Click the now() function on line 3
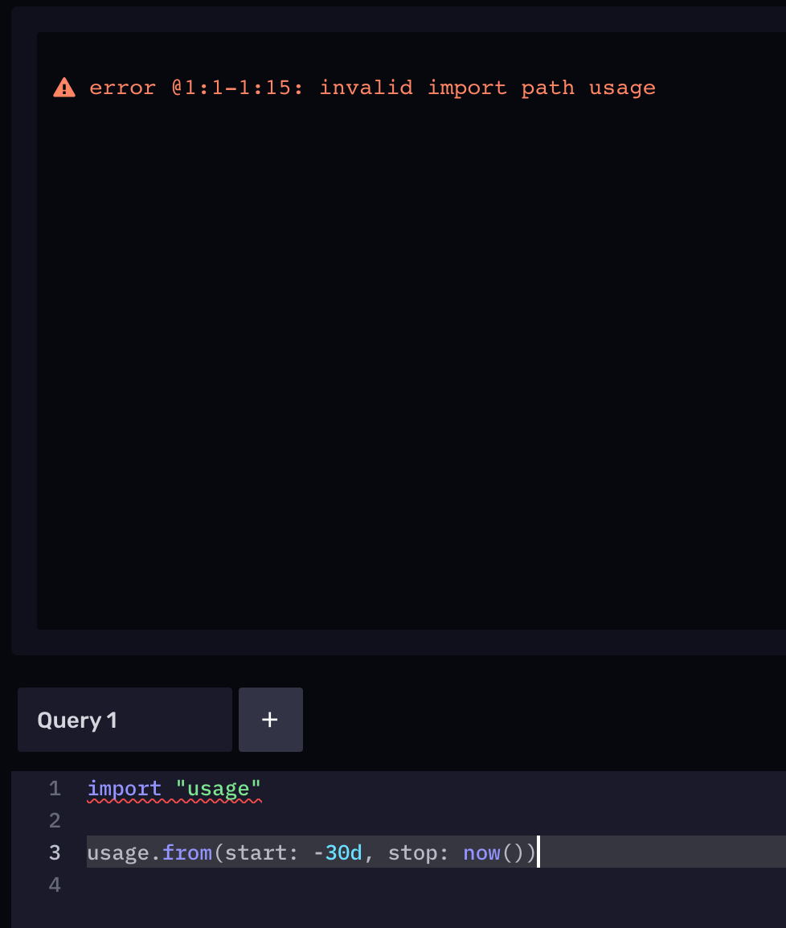This screenshot has width=786, height=928. point(481,852)
